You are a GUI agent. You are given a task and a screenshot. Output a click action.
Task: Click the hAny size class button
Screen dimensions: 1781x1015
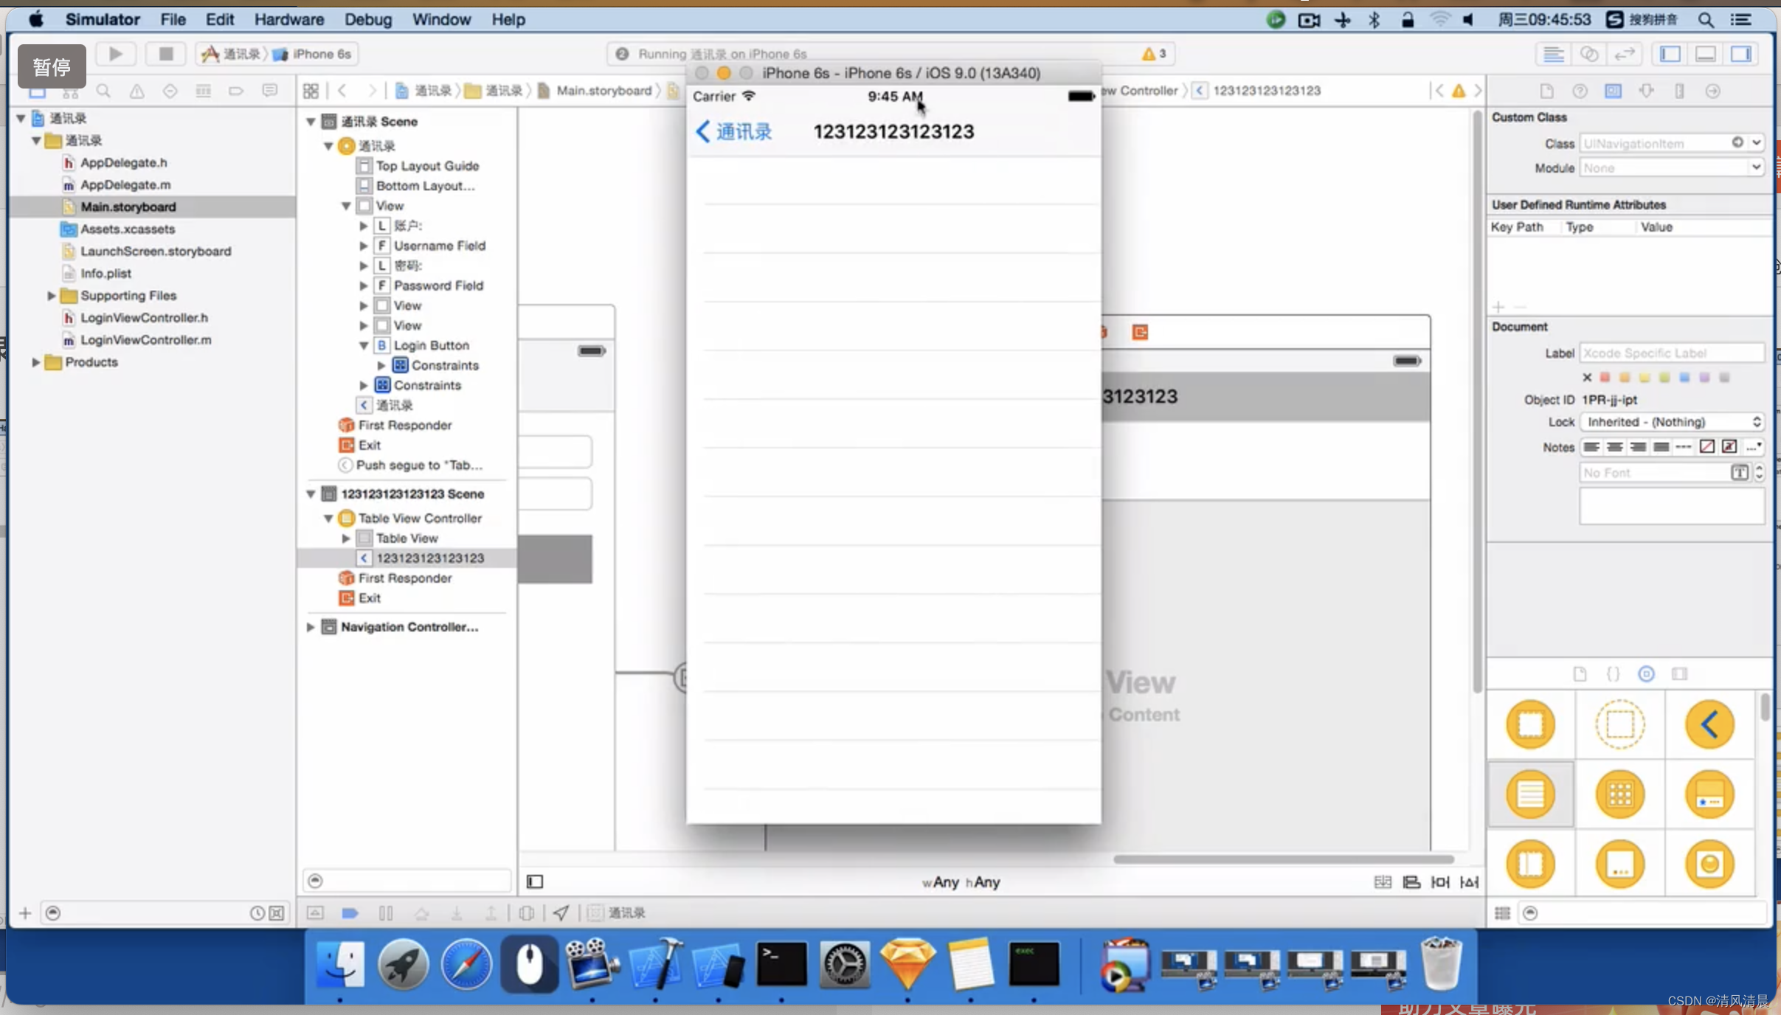(x=985, y=881)
